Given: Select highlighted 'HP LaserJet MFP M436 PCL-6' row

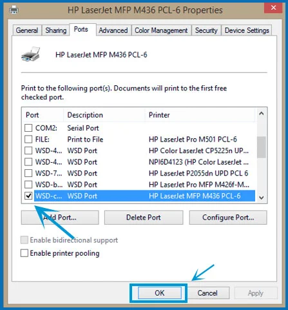Looking at the screenshot, I should [x=144, y=196].
